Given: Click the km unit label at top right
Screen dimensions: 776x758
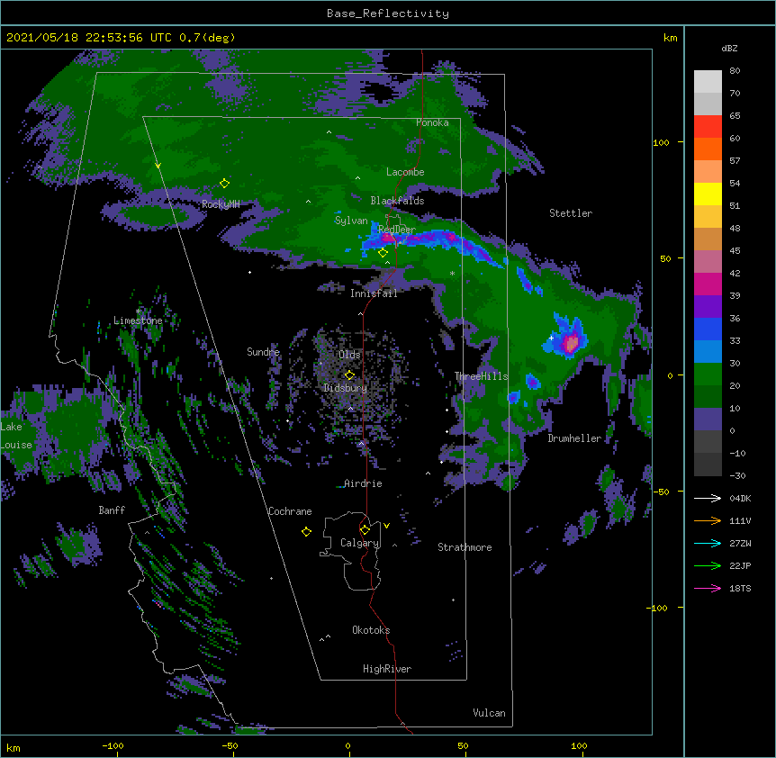Looking at the screenshot, I should click(670, 38).
